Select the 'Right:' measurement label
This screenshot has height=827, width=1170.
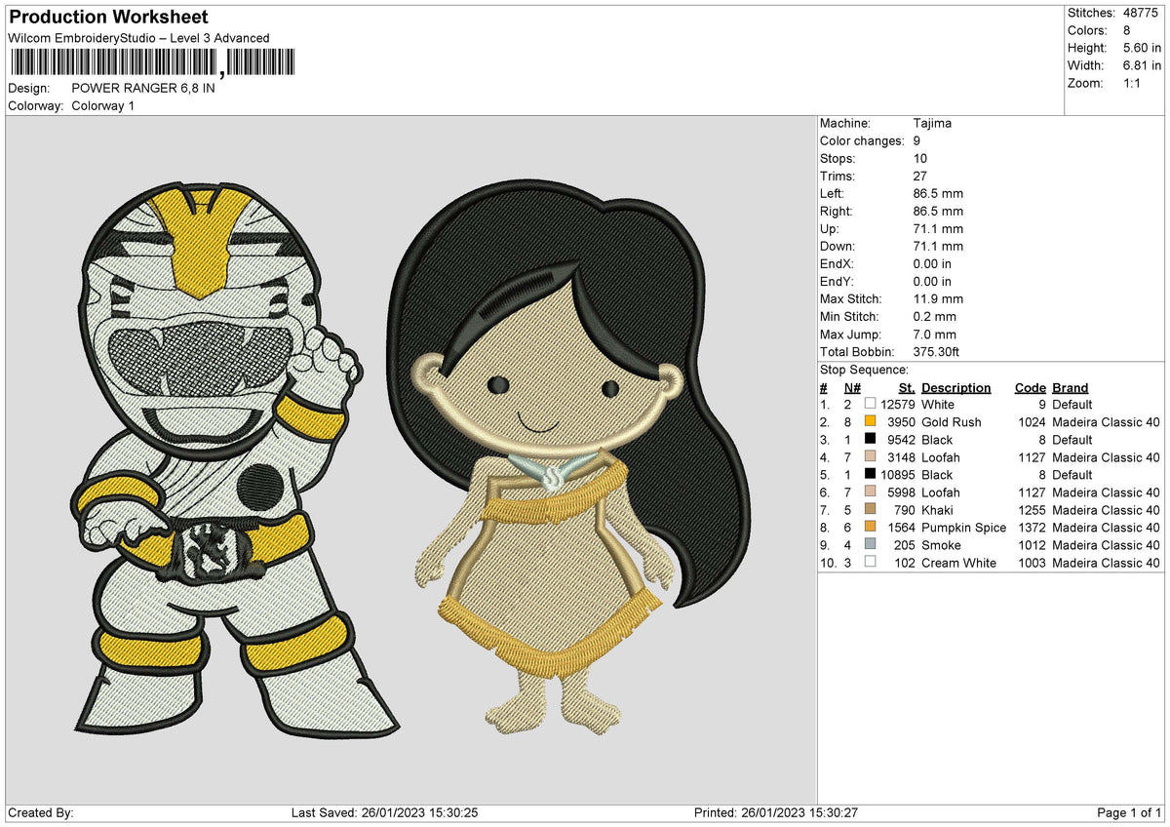837,211
